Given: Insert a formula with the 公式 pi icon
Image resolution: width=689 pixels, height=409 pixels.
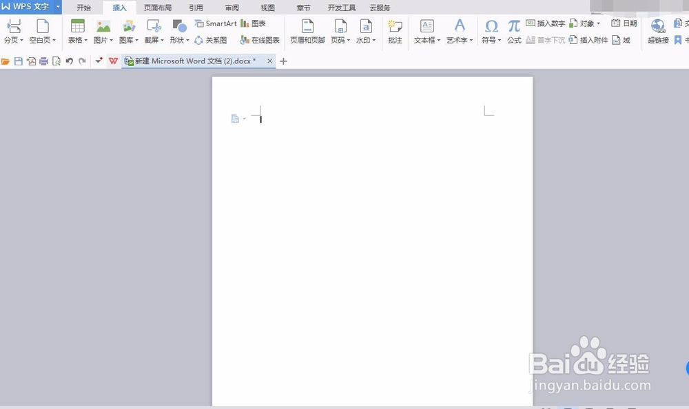Looking at the screenshot, I should pyautogui.click(x=514, y=26).
